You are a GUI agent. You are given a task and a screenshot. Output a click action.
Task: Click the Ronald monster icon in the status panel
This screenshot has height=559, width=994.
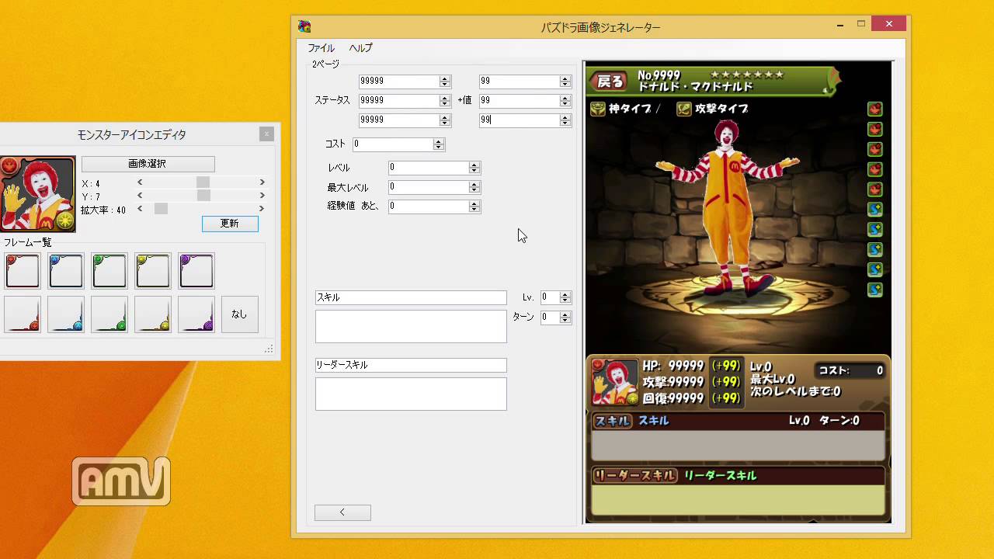click(615, 381)
